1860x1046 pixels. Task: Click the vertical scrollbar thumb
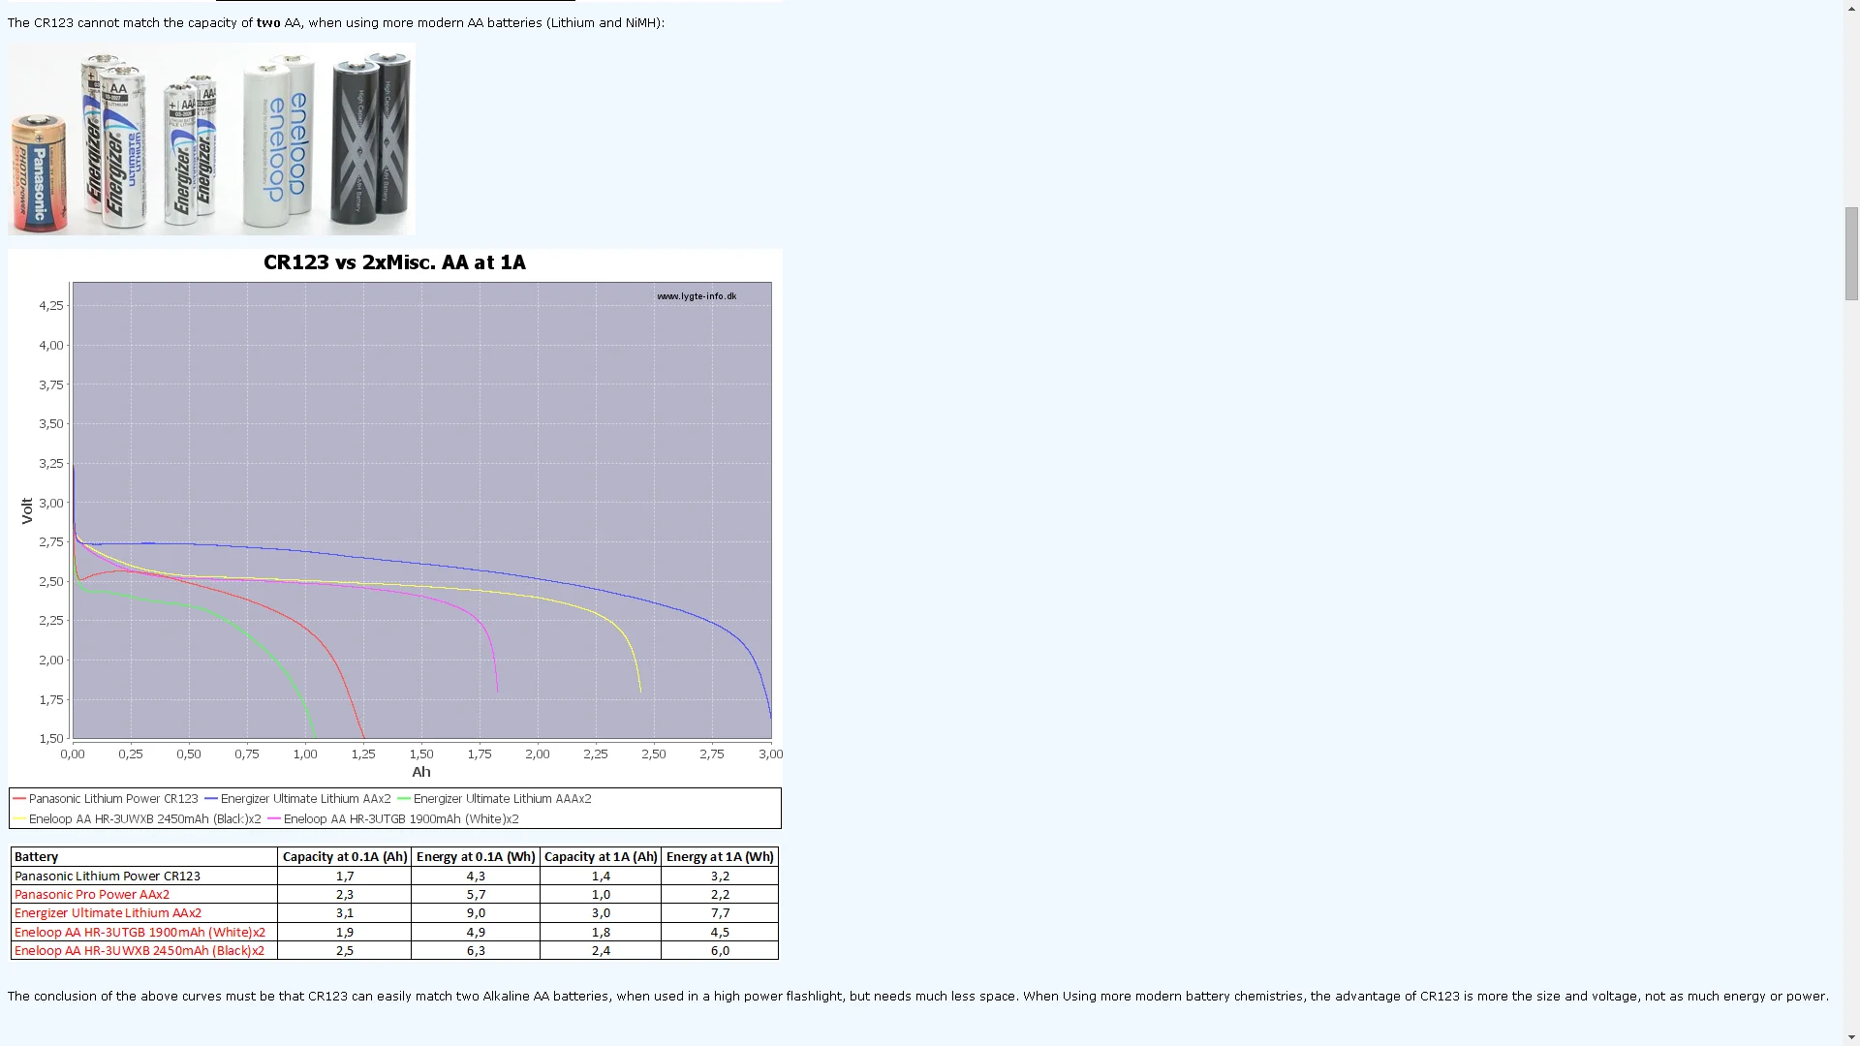pos(1851,254)
